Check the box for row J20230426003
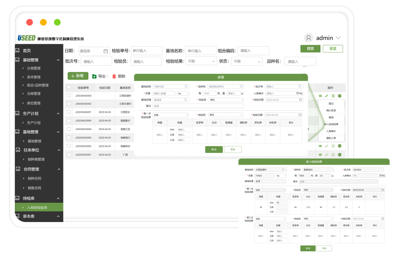 (69, 96)
